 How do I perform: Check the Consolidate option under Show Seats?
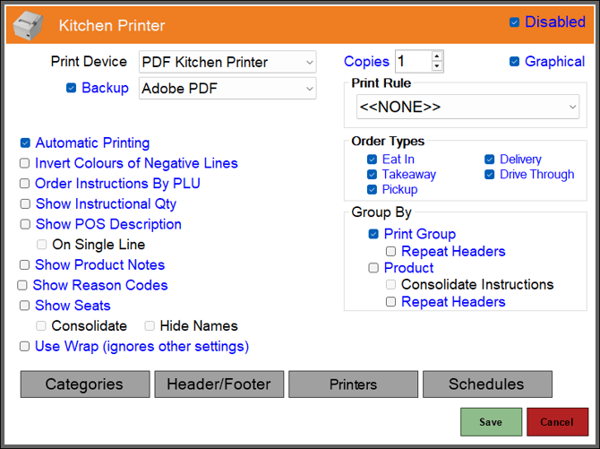41,325
